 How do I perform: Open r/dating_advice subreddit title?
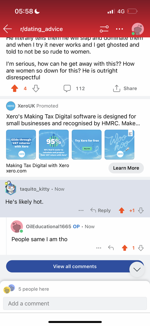coord(41,29)
